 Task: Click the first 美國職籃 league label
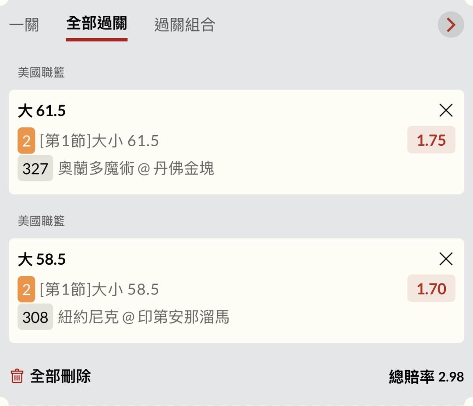click(x=41, y=73)
